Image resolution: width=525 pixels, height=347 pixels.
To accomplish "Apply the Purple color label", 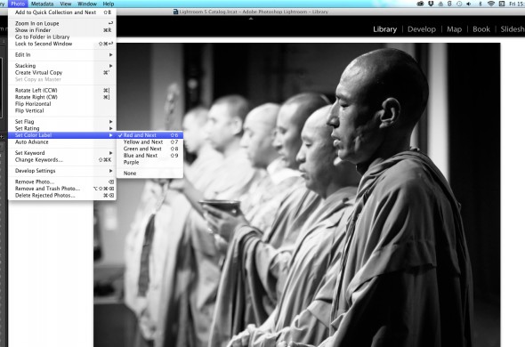I will click(x=149, y=162).
